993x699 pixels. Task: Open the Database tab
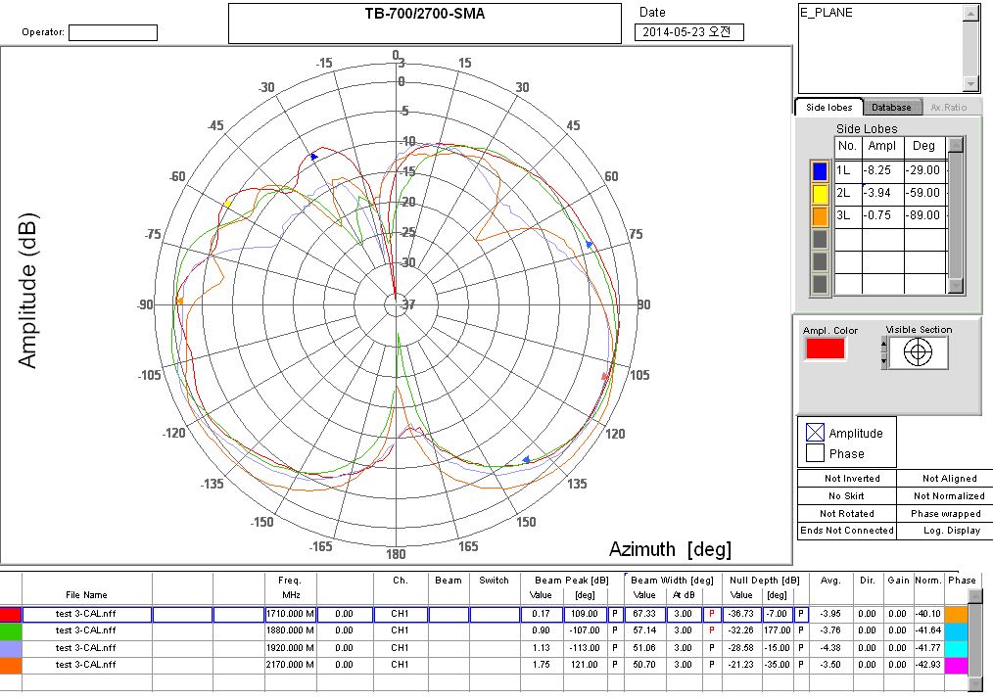click(x=891, y=108)
